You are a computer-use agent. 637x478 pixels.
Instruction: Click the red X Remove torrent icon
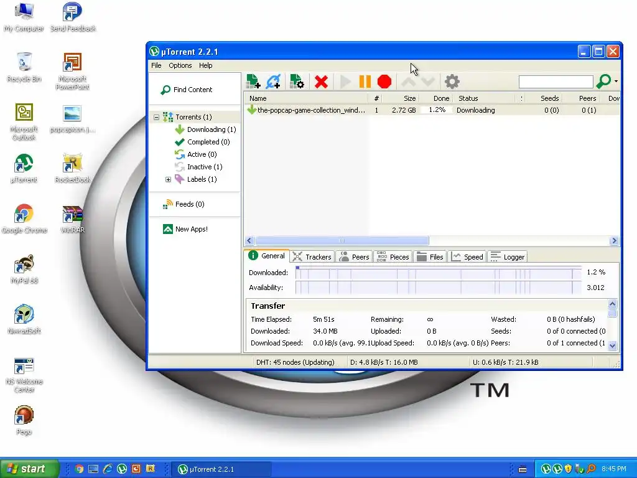pos(321,82)
